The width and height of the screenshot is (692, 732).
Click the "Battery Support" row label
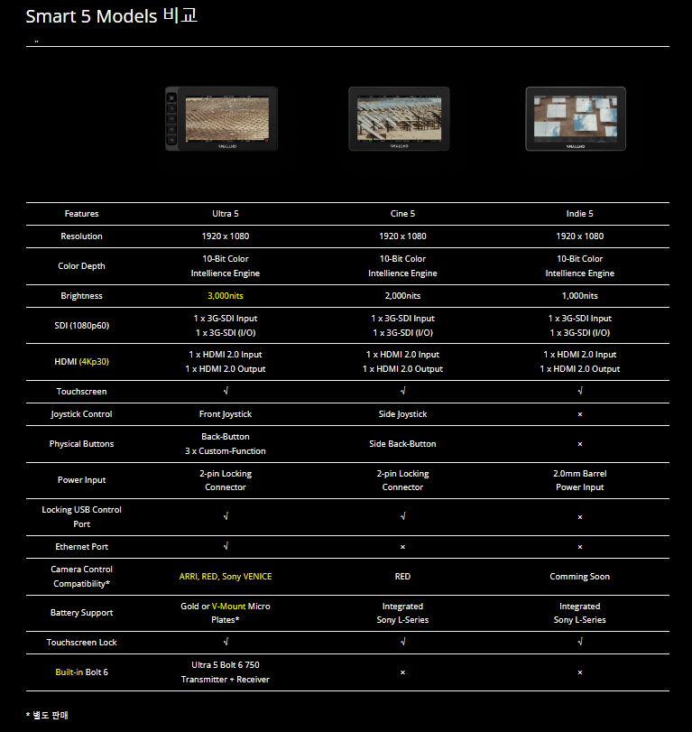tap(82, 613)
